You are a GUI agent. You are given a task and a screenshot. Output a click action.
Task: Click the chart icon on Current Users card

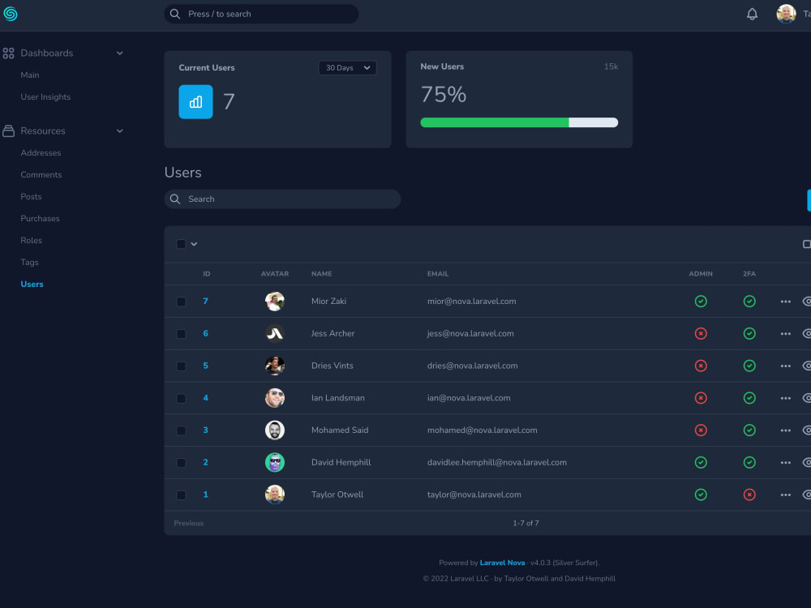click(x=195, y=101)
